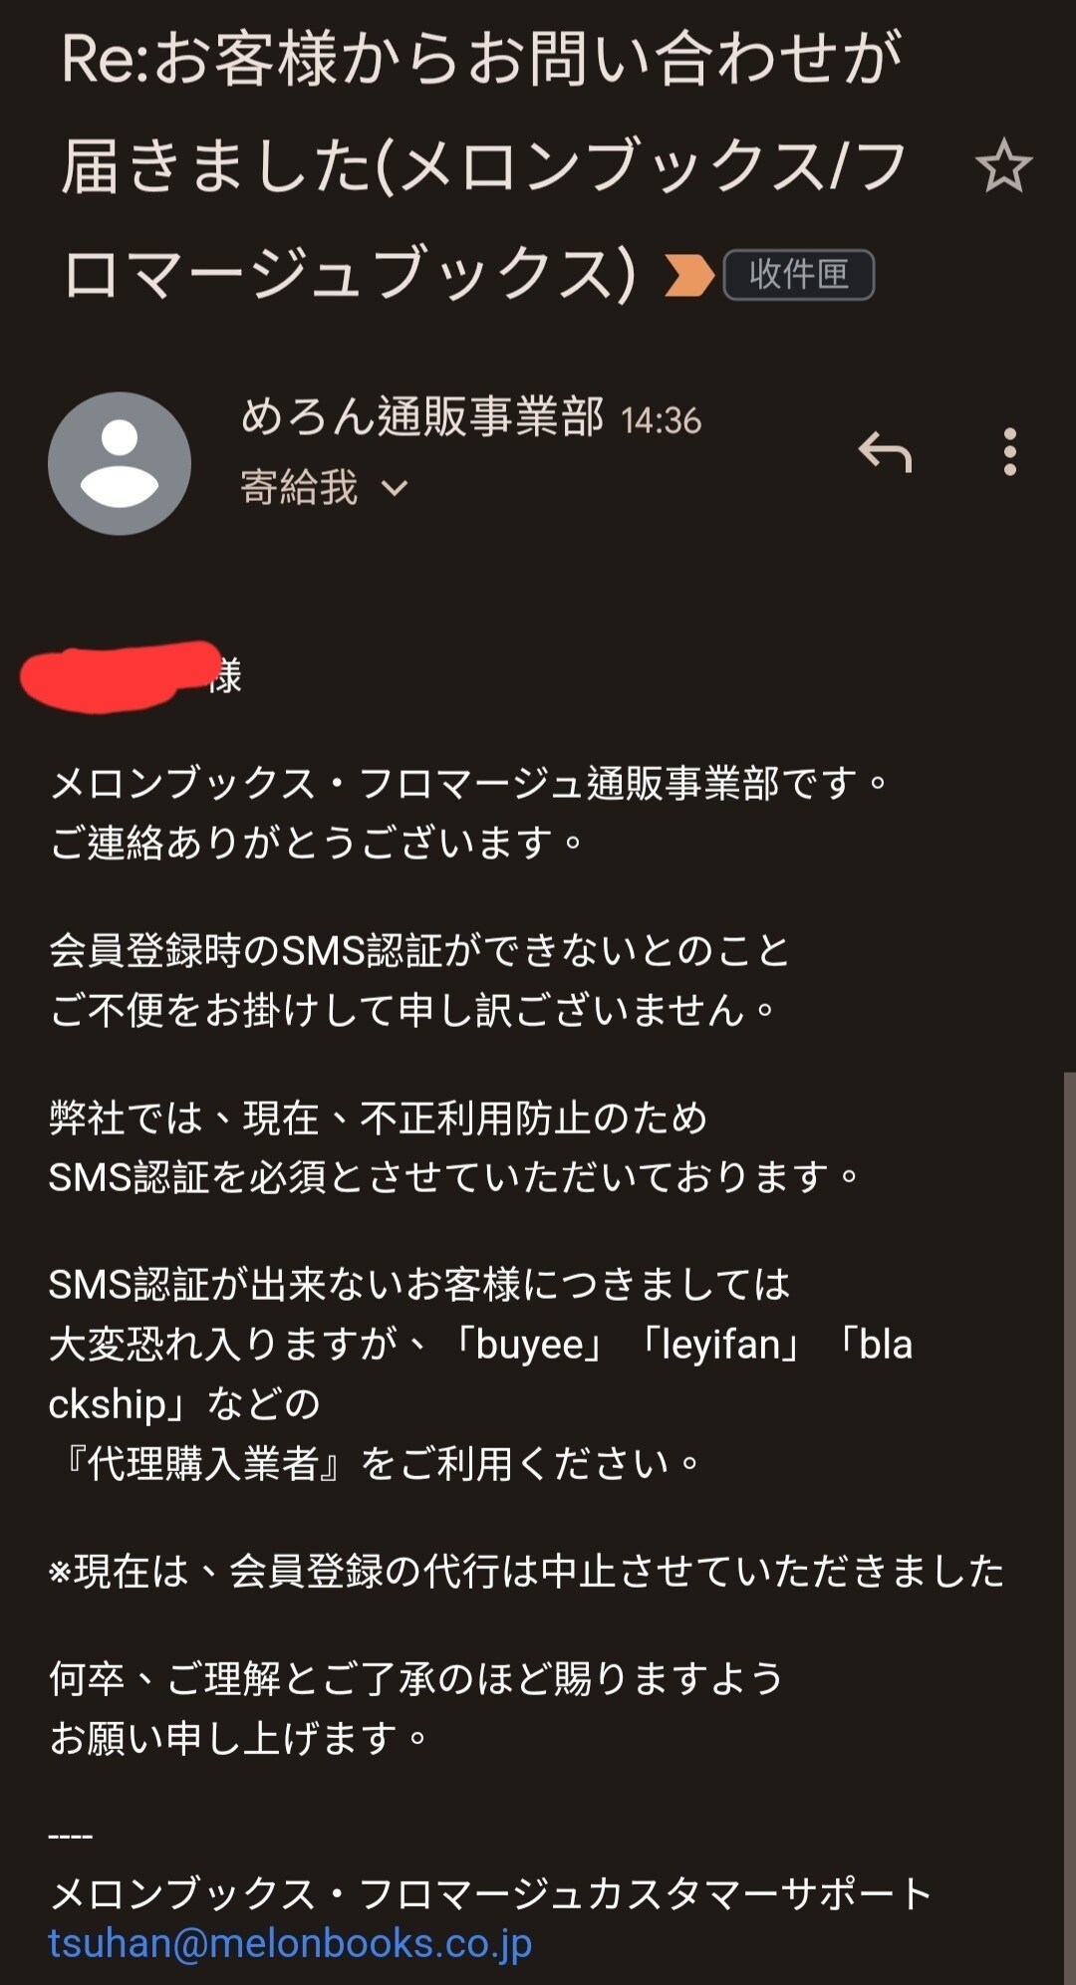
Task: Tap the 寄給我 recipient text
Action: coord(299,488)
